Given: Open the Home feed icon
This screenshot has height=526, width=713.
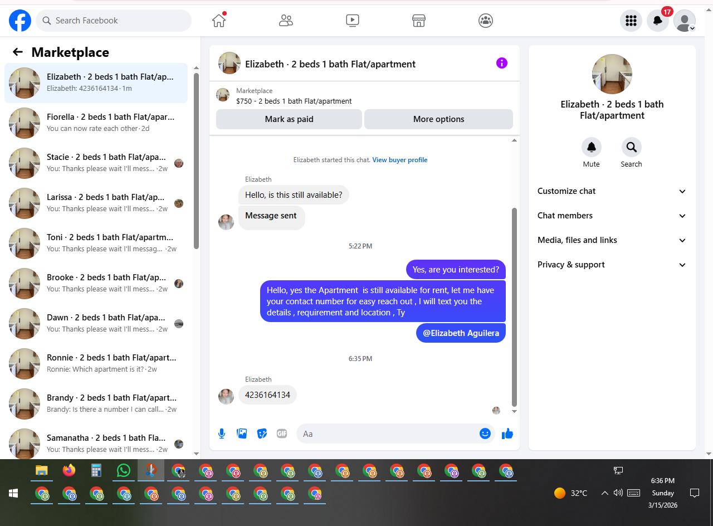Looking at the screenshot, I should 219,21.
